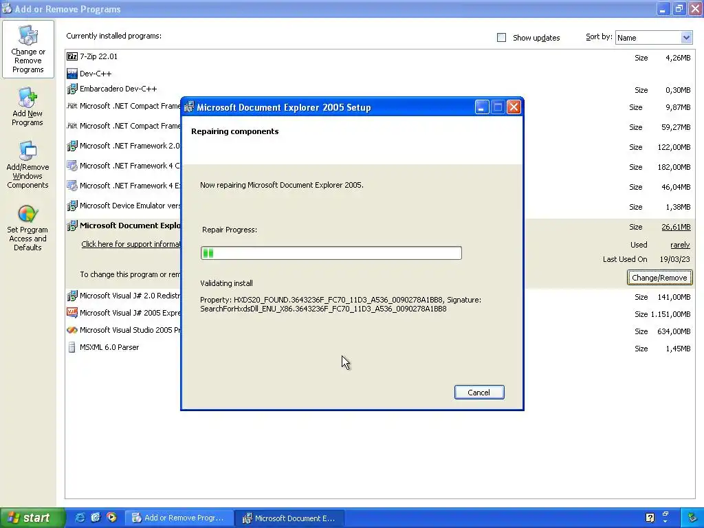This screenshot has width=704, height=528.
Task: Select the 7-Zip 22.01 entry
Action: (379, 56)
